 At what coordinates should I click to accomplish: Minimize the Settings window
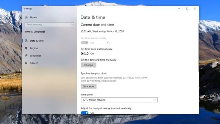coord(179,9)
